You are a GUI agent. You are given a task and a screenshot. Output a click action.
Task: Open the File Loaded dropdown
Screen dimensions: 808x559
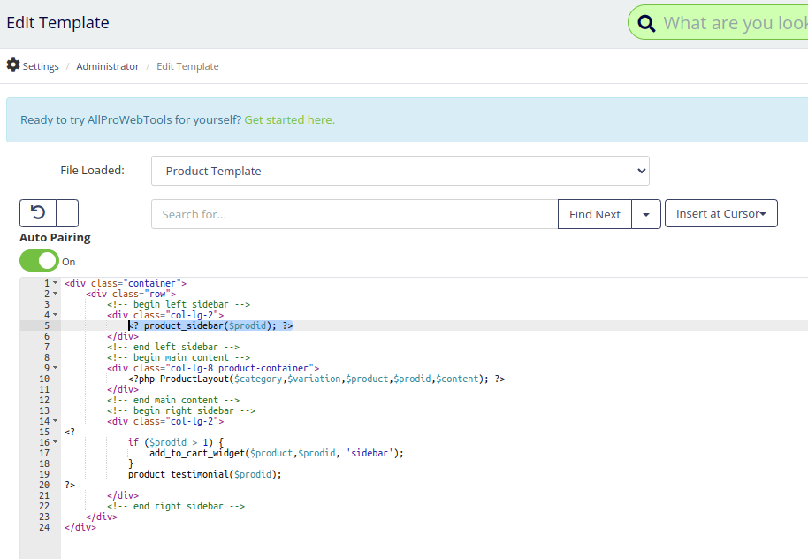coord(400,171)
